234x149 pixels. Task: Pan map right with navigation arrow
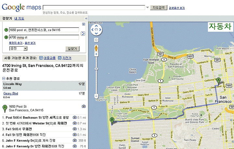(x=100, y=30)
